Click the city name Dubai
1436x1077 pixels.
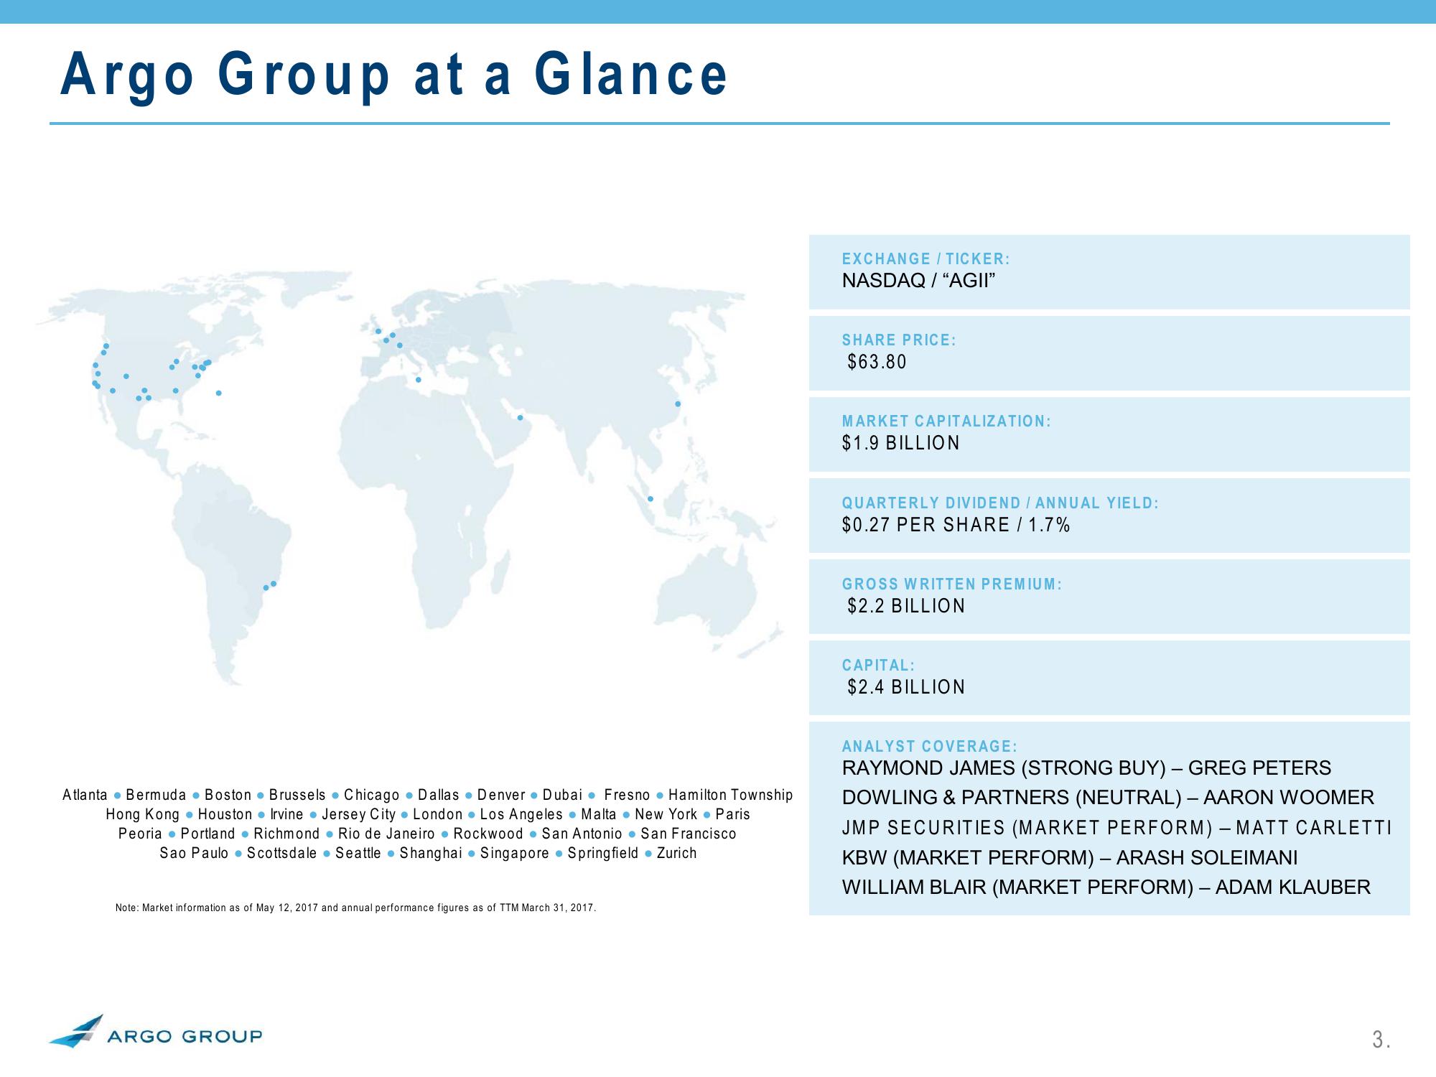click(x=562, y=795)
